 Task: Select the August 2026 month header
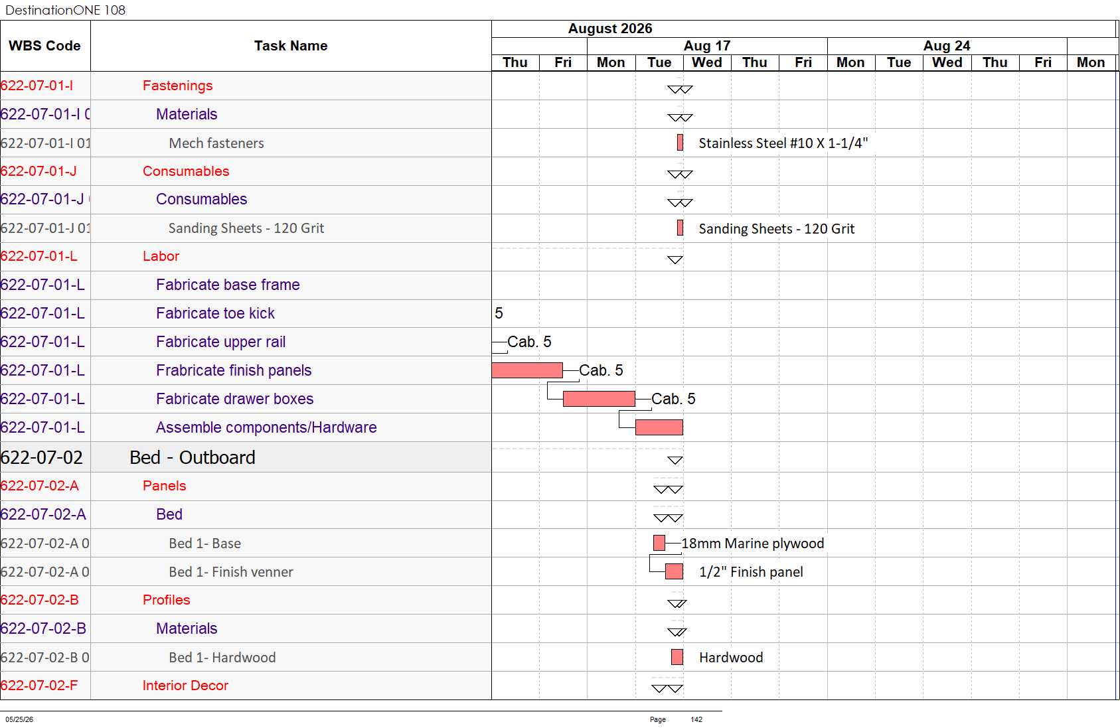pyautogui.click(x=610, y=29)
